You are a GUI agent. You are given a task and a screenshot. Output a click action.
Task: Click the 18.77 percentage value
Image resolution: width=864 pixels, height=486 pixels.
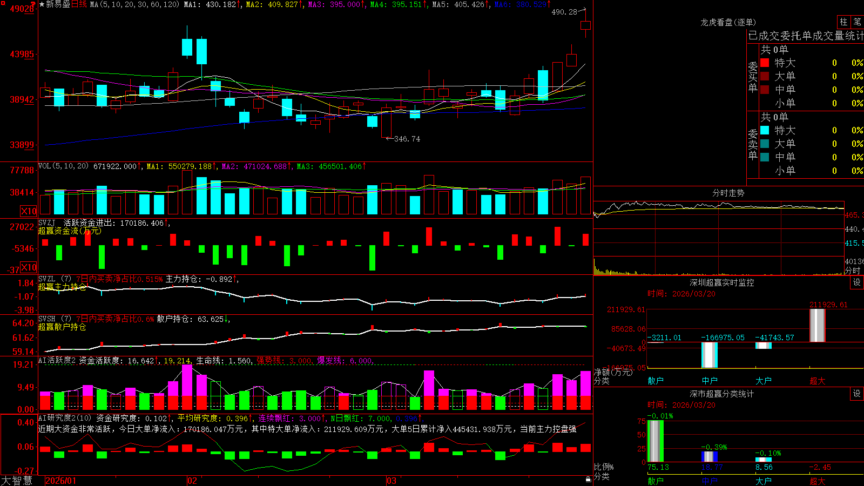click(x=712, y=467)
